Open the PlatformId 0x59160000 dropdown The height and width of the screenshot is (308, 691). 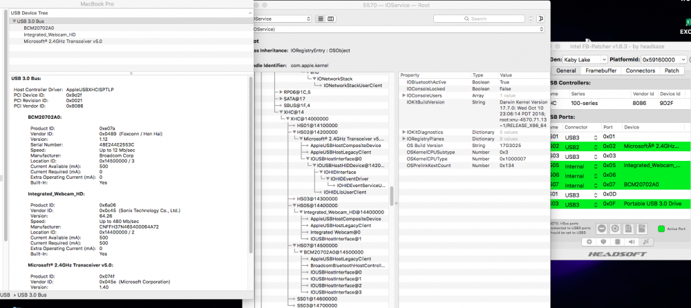tap(663, 59)
